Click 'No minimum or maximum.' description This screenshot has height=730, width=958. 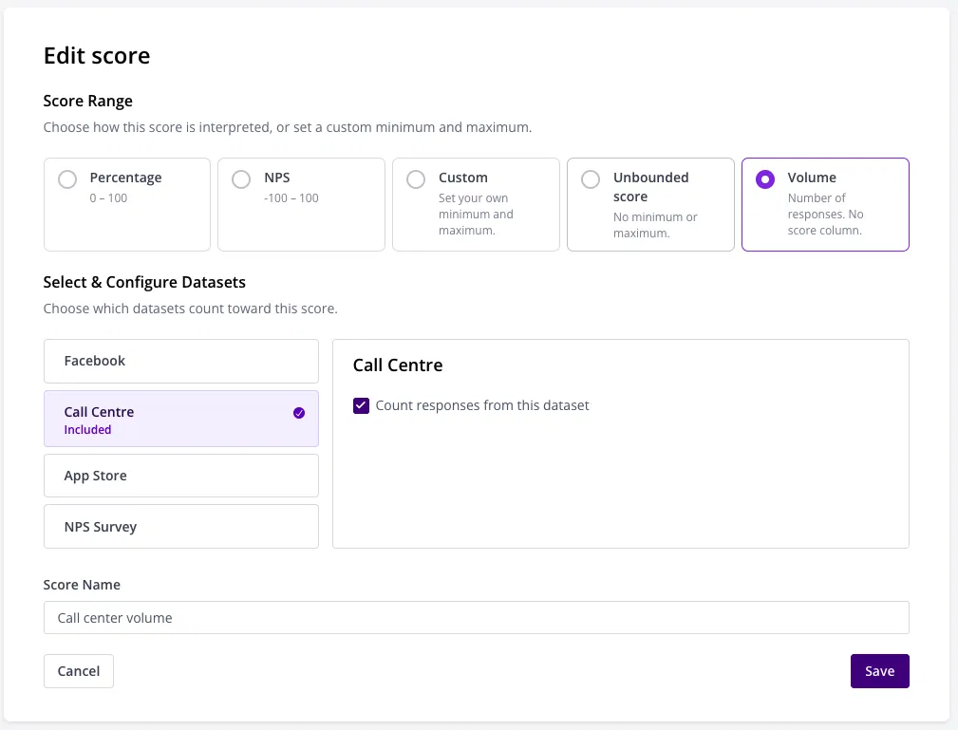(x=655, y=225)
